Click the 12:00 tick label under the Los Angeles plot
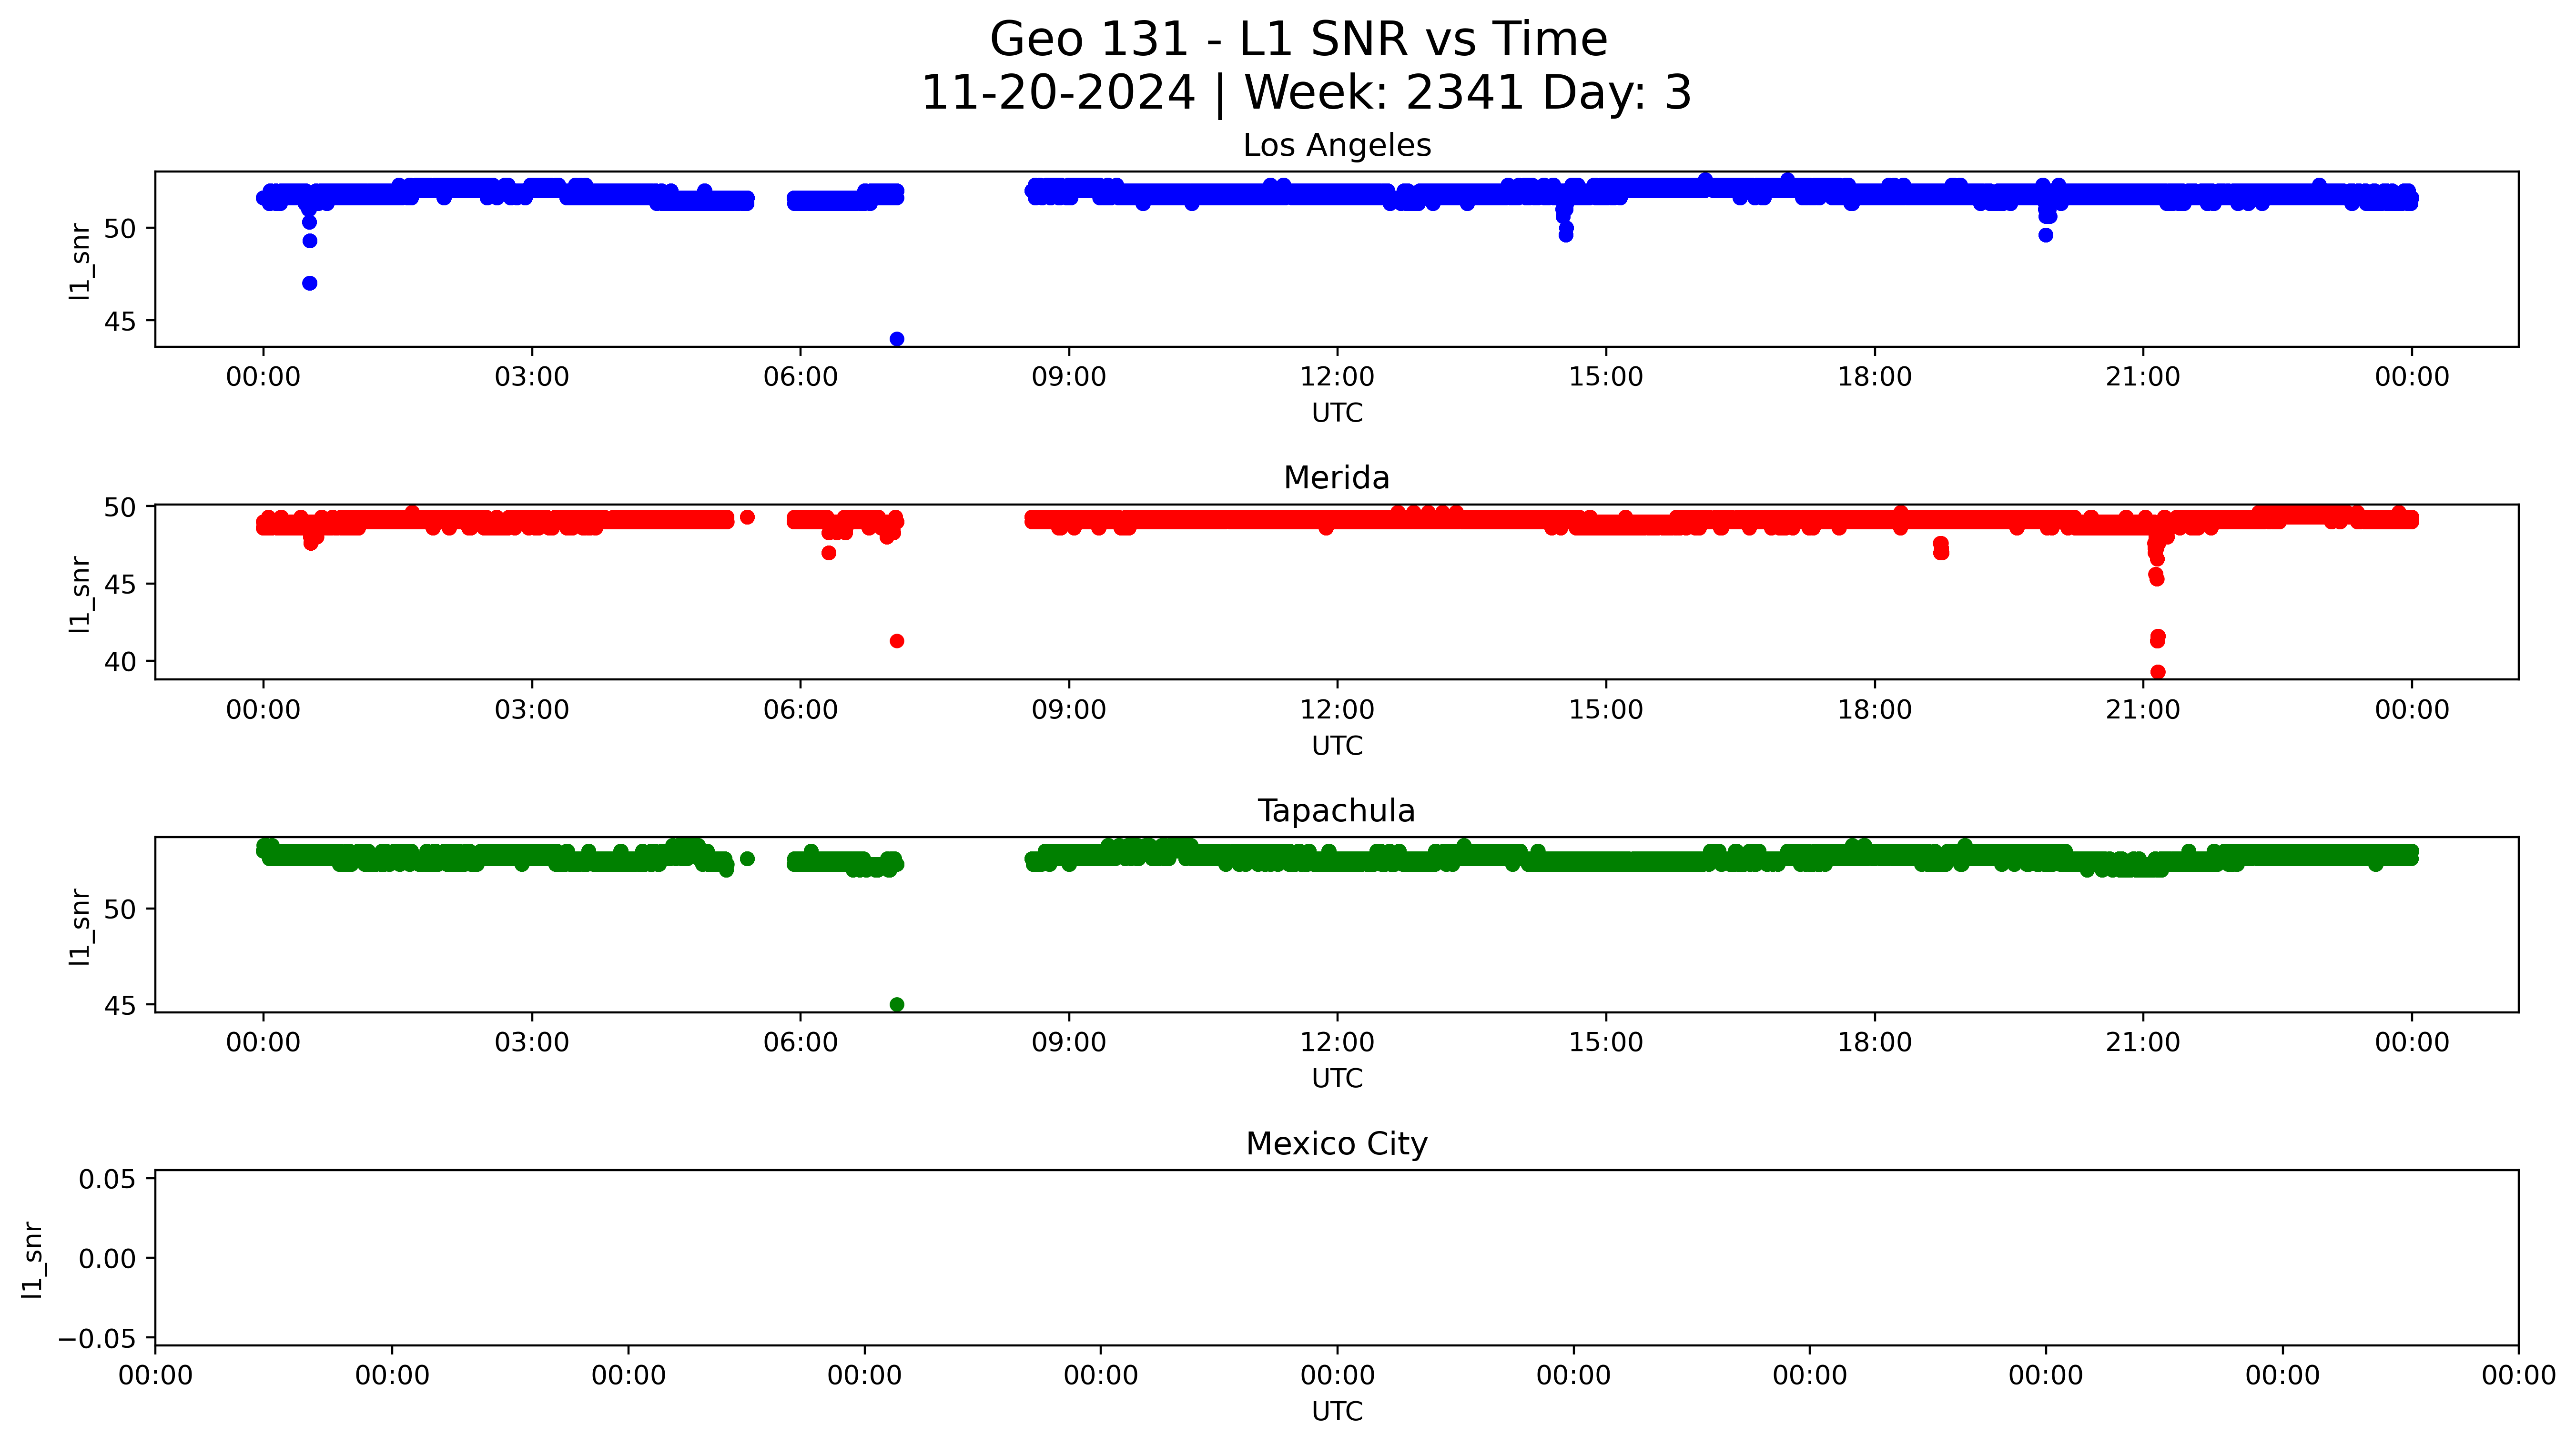2576x1445 pixels. 1337,377
